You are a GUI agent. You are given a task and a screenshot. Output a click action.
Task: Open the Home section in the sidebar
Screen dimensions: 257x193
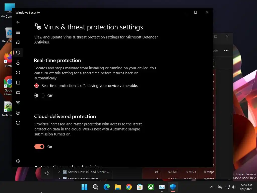coord(18,42)
